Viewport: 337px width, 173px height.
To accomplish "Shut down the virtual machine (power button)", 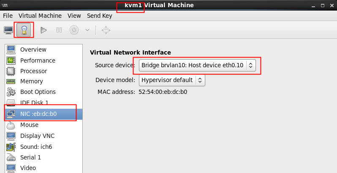I will 74,30.
